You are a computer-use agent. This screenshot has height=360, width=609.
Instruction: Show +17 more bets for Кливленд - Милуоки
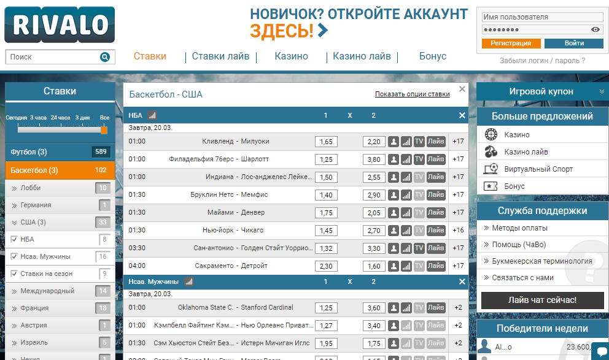[459, 142]
